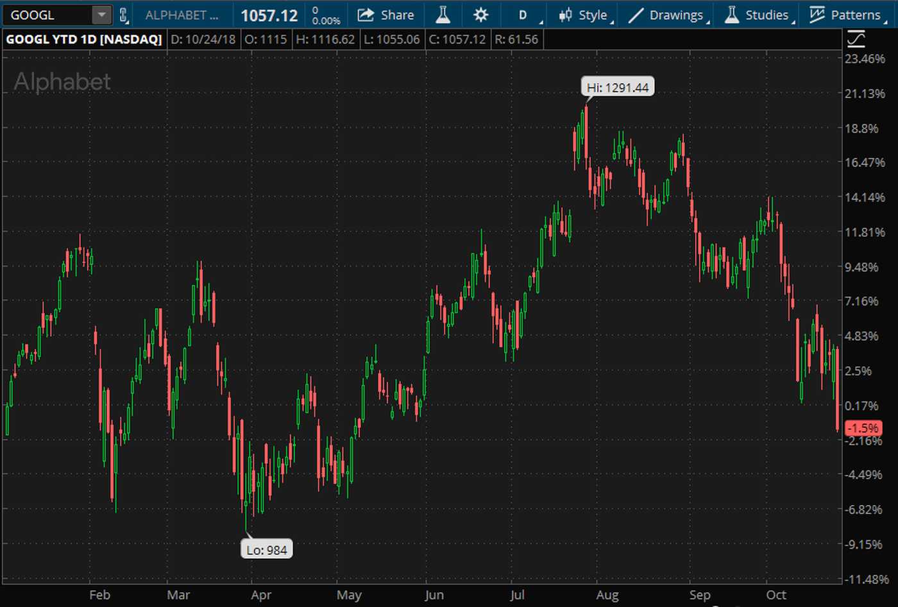Screen dimensions: 898x607
Task: Click the -11.48% axis label
Action: click(867, 579)
